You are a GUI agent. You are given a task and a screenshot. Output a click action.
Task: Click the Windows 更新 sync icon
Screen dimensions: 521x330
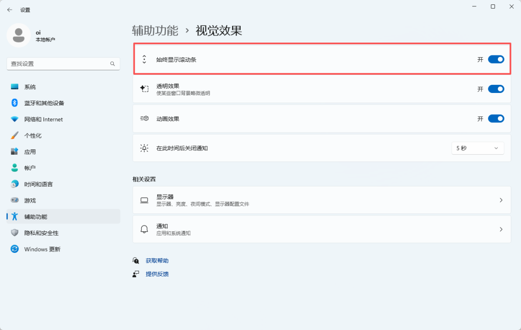coord(14,249)
